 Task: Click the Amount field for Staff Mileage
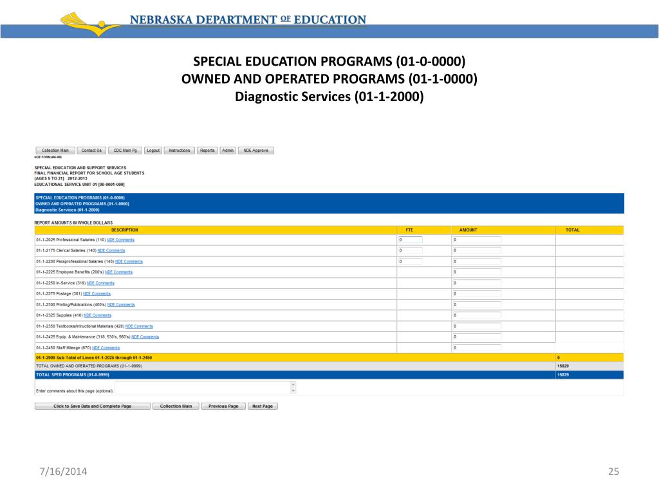pyautogui.click(x=477, y=348)
